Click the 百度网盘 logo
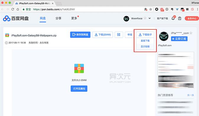The width and height of the screenshot is (199, 116). pos(16,19)
